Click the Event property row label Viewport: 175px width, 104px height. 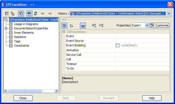point(70,36)
